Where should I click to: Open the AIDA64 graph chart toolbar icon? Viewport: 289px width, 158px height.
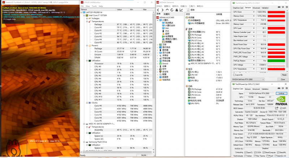tap(181, 10)
